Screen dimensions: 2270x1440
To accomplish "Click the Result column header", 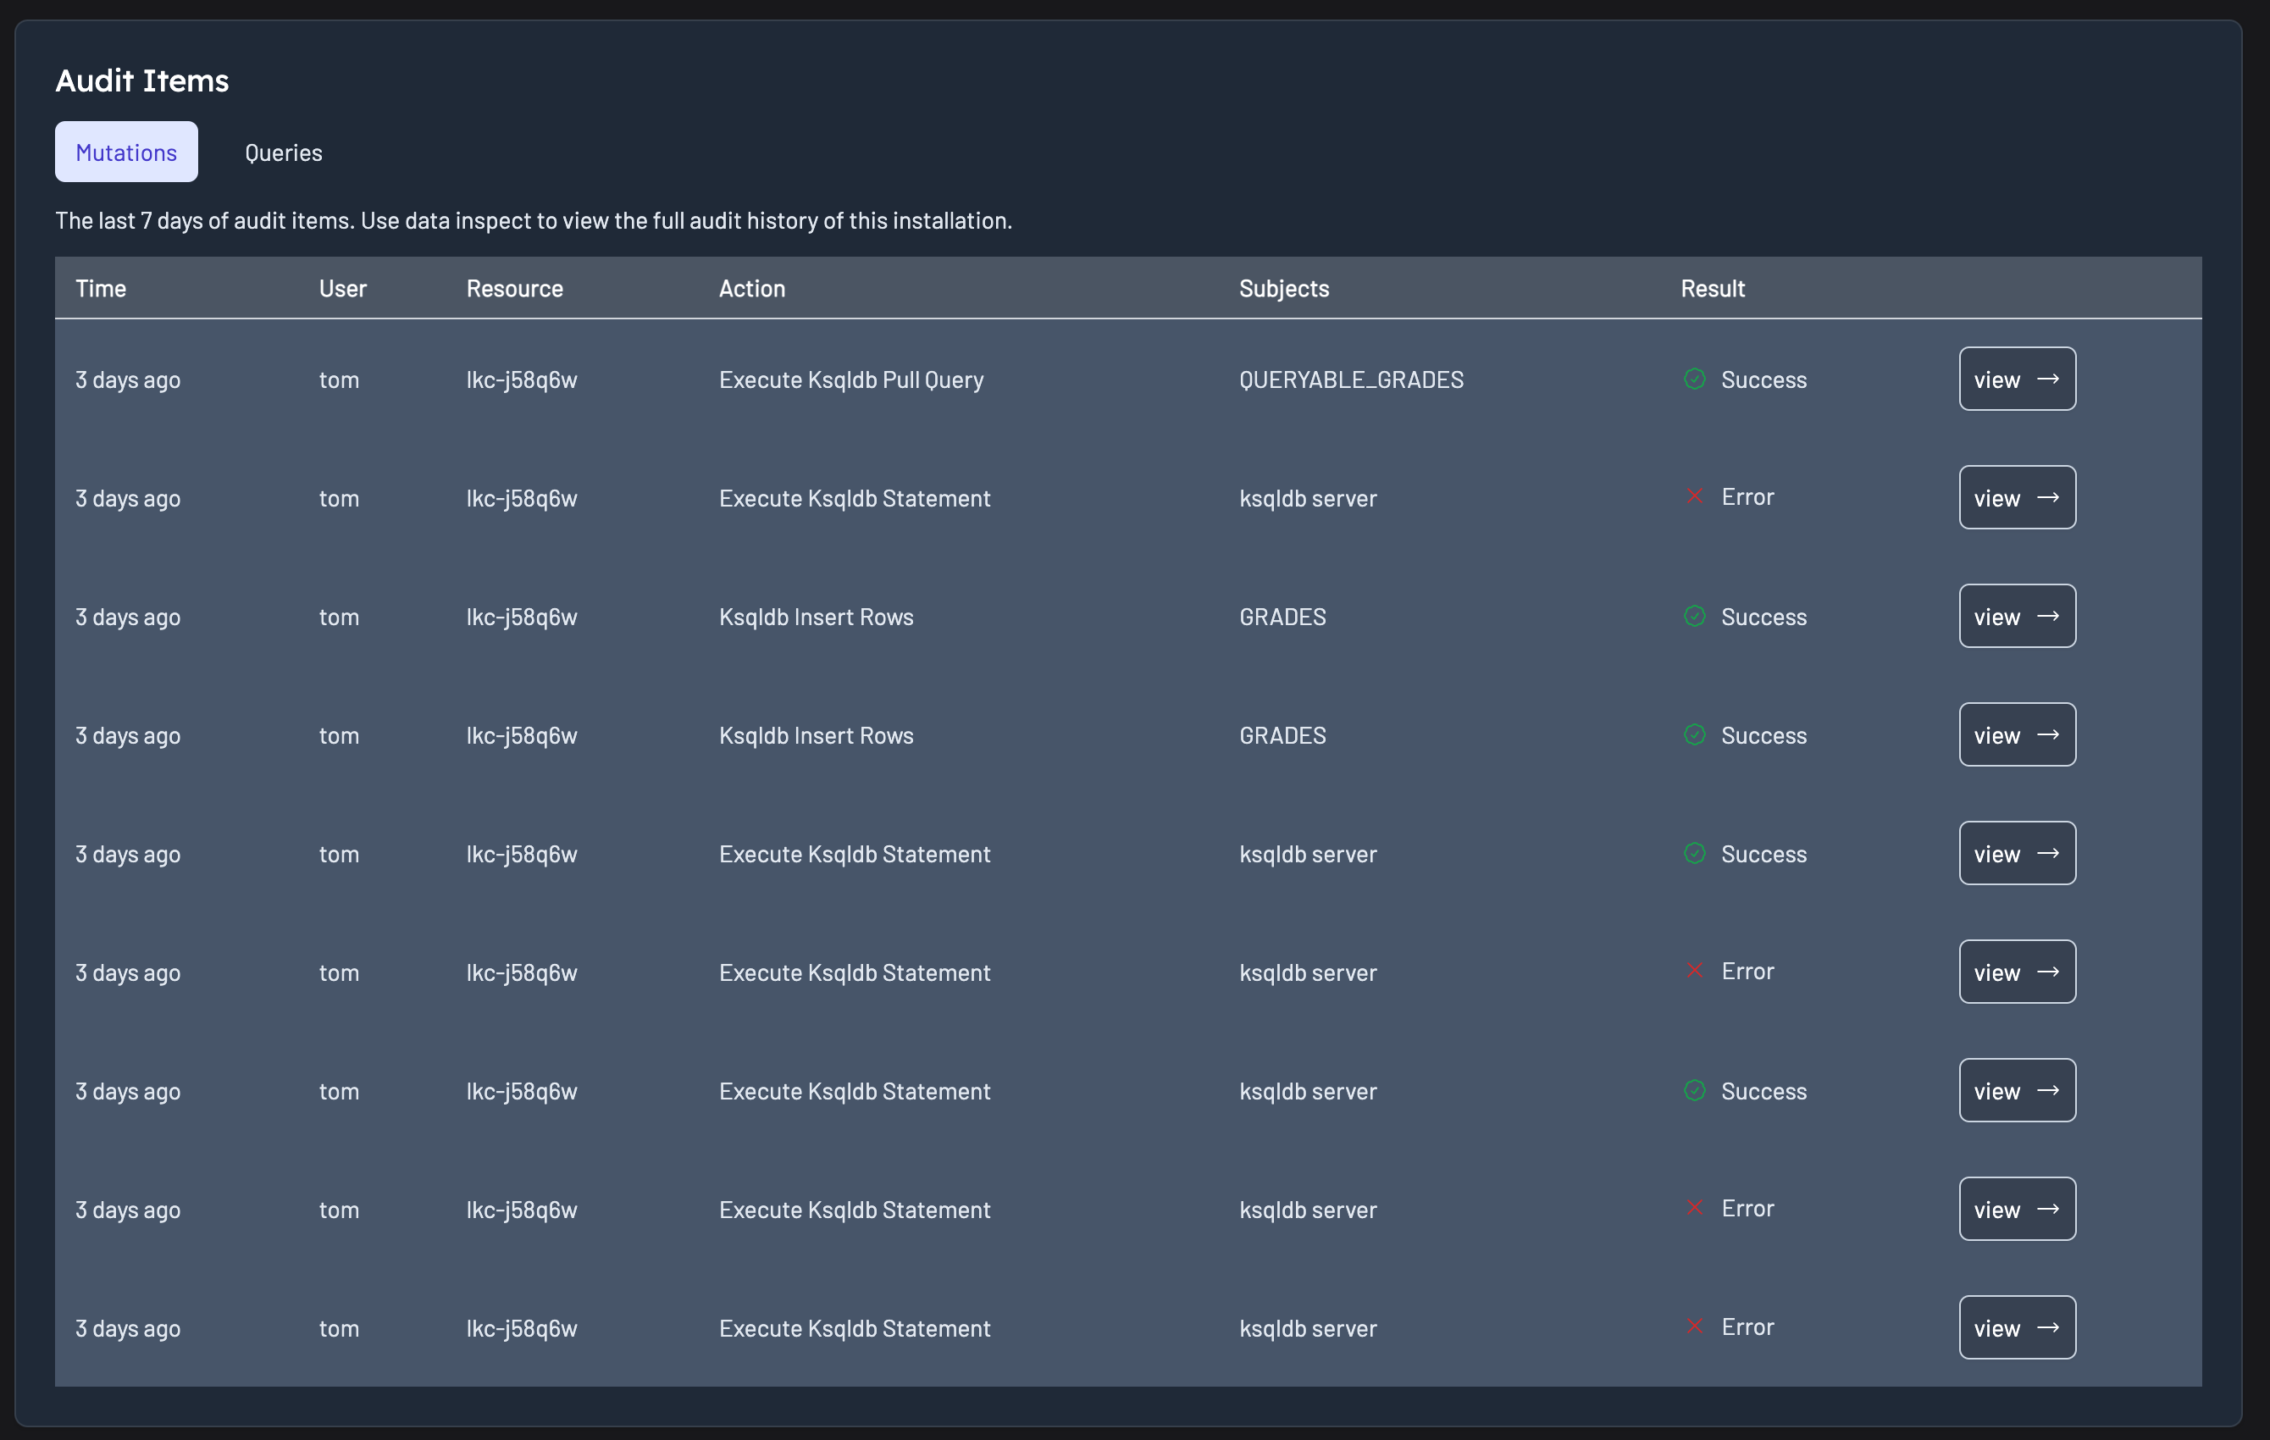I will click(x=1712, y=289).
